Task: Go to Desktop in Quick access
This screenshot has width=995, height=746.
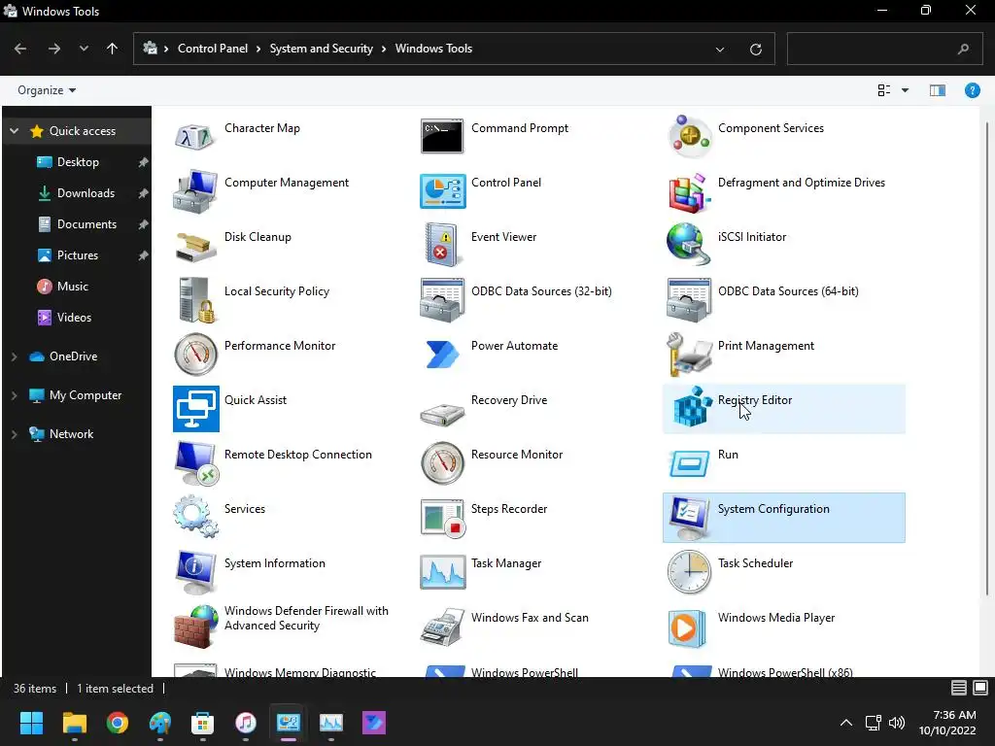Action: click(78, 162)
